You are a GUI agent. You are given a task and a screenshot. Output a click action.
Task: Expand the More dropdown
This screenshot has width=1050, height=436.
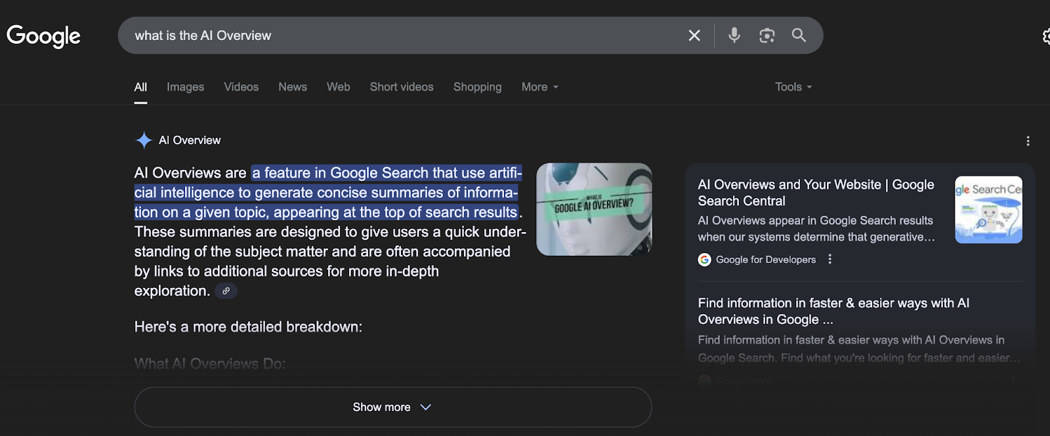pyautogui.click(x=539, y=87)
